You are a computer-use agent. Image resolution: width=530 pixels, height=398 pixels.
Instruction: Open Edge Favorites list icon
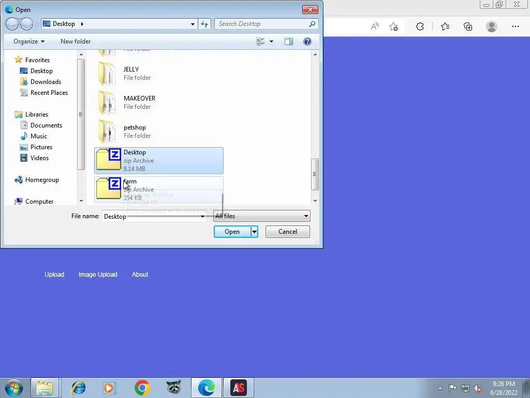click(x=445, y=26)
